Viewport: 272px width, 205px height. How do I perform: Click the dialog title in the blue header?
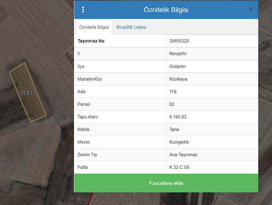(166, 10)
